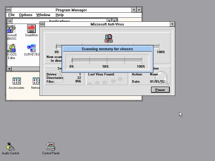This screenshot has height=161, width=215.
Task: Open the Applications window control menu box
Action: click(x=10, y=21)
